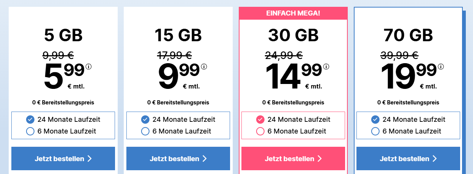Image resolution: width=473 pixels, height=174 pixels.
Task: Order the 70 GB plan with Jetzt bestellen
Action: tap(408, 158)
